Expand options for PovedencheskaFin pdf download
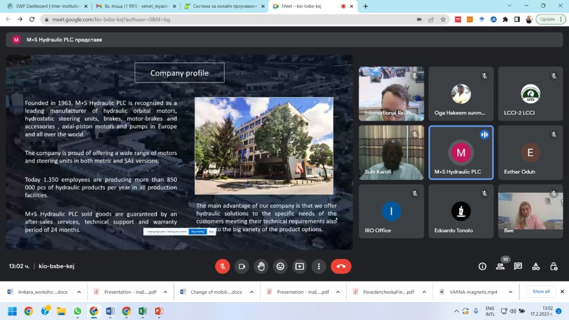569x320 pixels. coord(424,292)
